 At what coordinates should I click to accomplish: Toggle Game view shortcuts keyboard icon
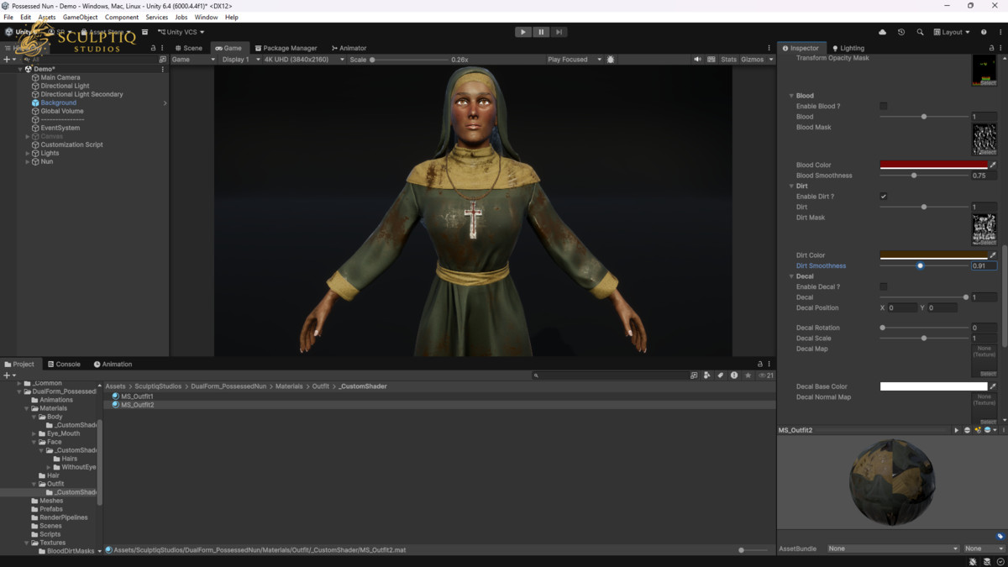pos(711,60)
